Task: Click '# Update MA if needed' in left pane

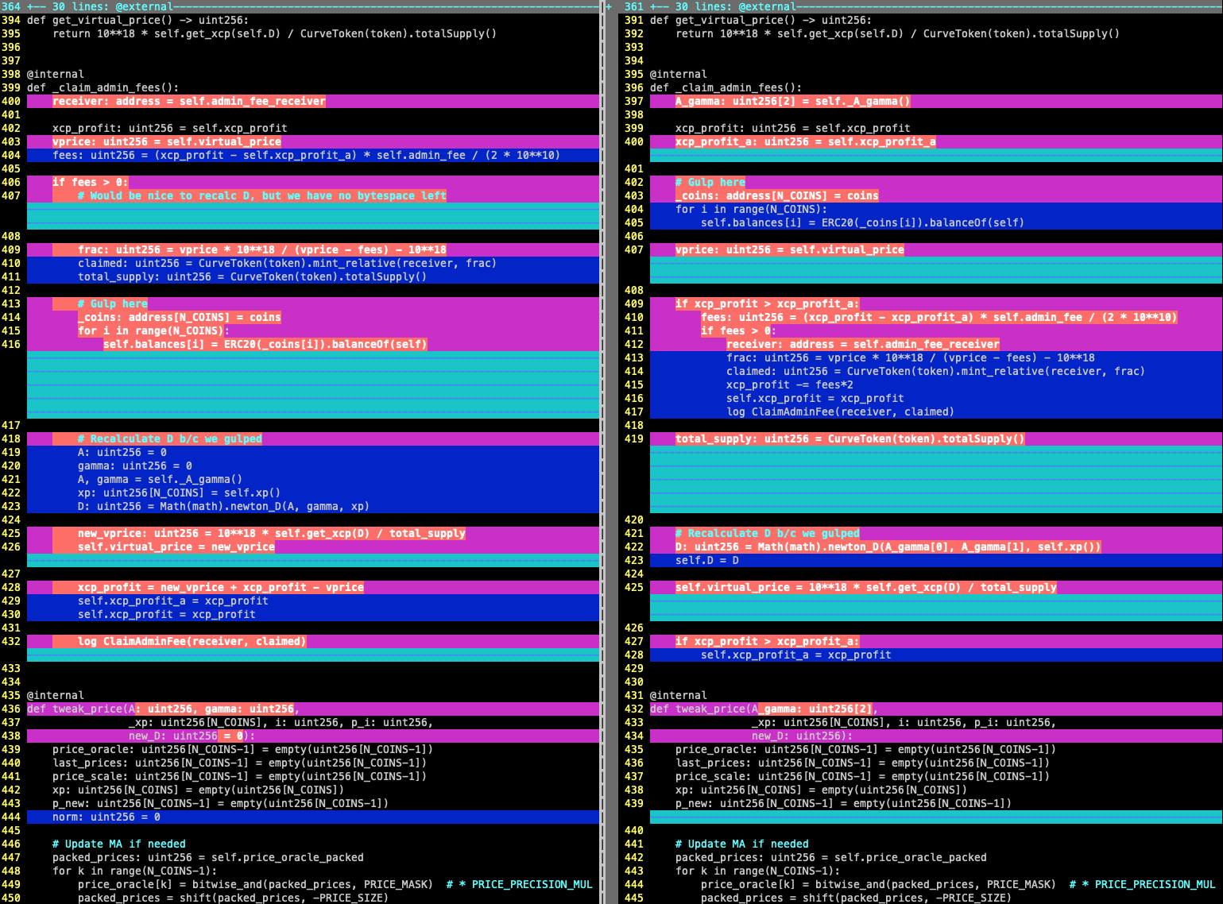Action: (x=119, y=844)
